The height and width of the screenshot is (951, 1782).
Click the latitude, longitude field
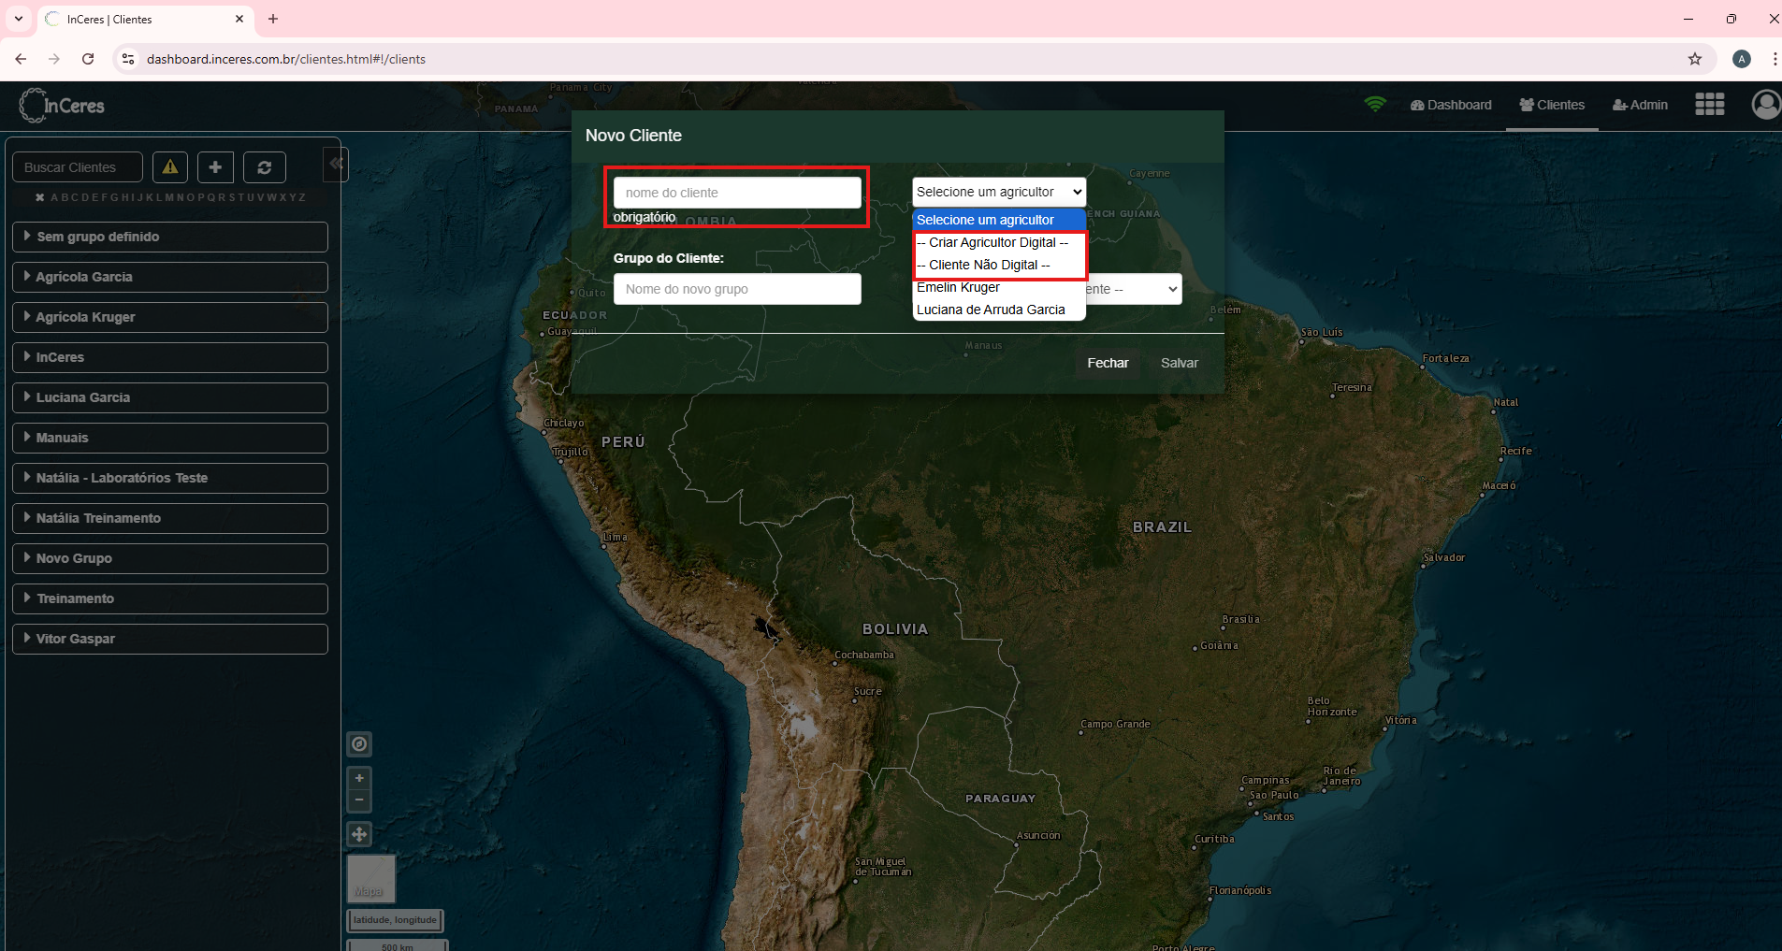395,920
